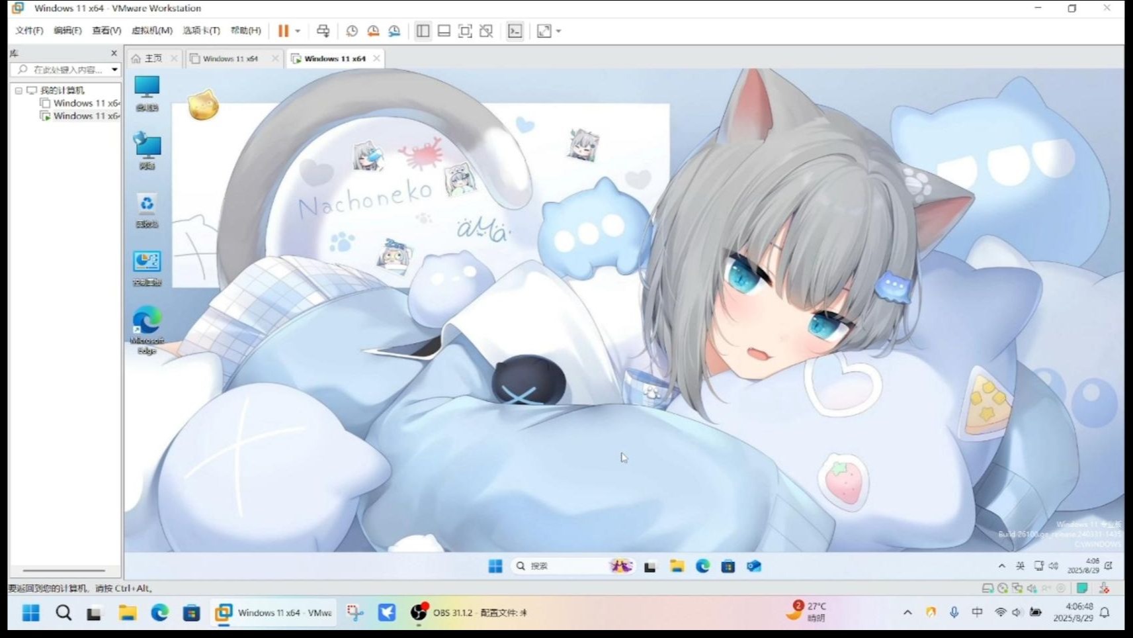This screenshot has height=638, width=1133.
Task: Close the 库 library panel
Action: point(114,53)
